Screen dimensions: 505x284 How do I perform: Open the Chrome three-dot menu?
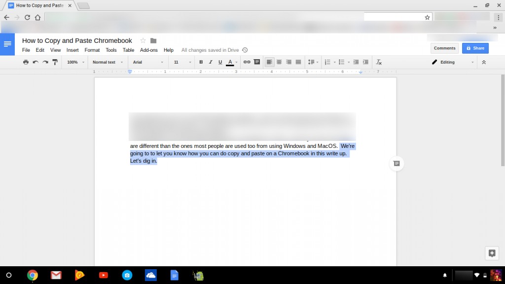(x=498, y=17)
